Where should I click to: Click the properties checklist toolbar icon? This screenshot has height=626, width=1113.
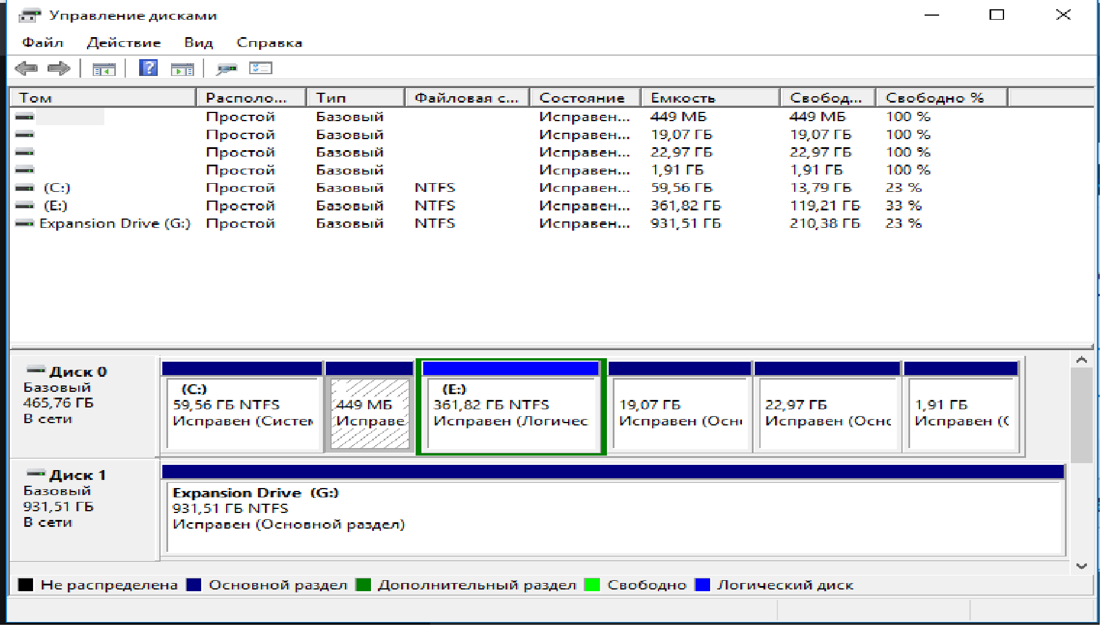[x=261, y=68]
